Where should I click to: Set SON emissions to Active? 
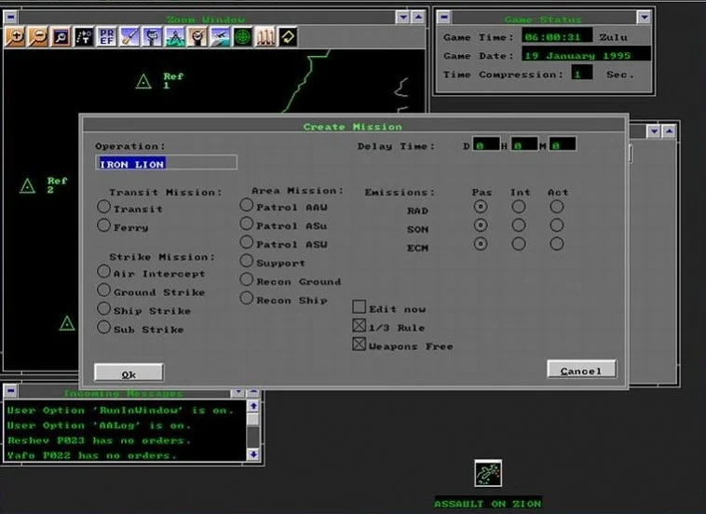tap(557, 225)
